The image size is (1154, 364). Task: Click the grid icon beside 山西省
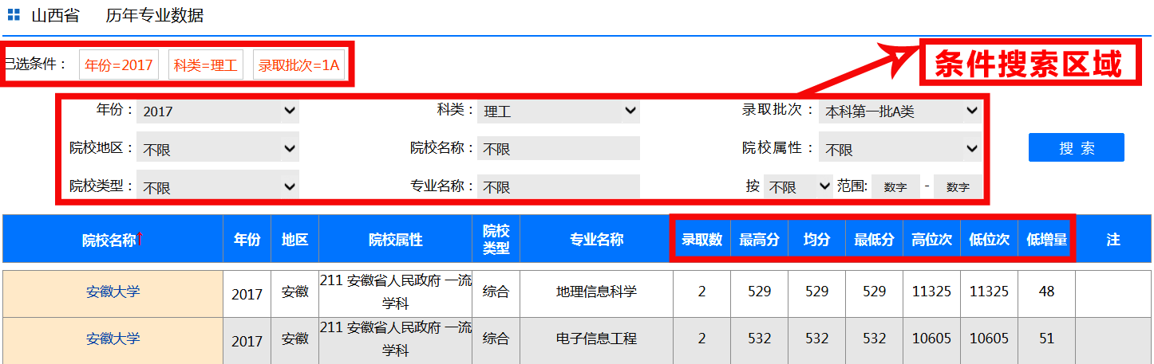tap(14, 15)
